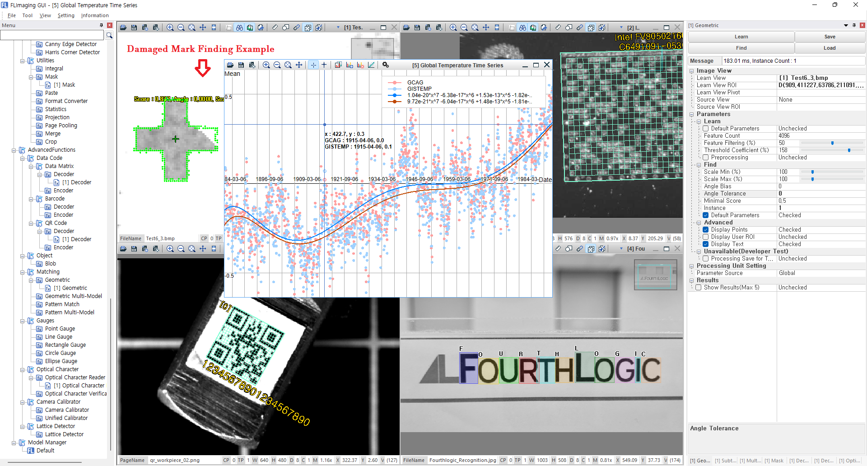The image size is (867, 466).
Task: Enable Preprocessing checkbox
Action: click(706, 158)
